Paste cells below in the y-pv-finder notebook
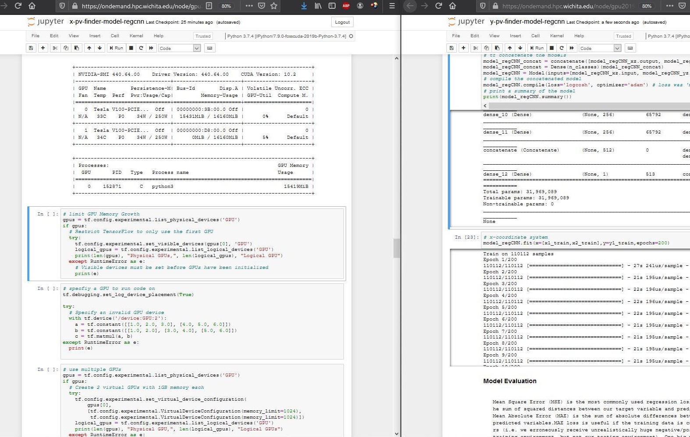Image resolution: width=690 pixels, height=437 pixels. click(497, 48)
